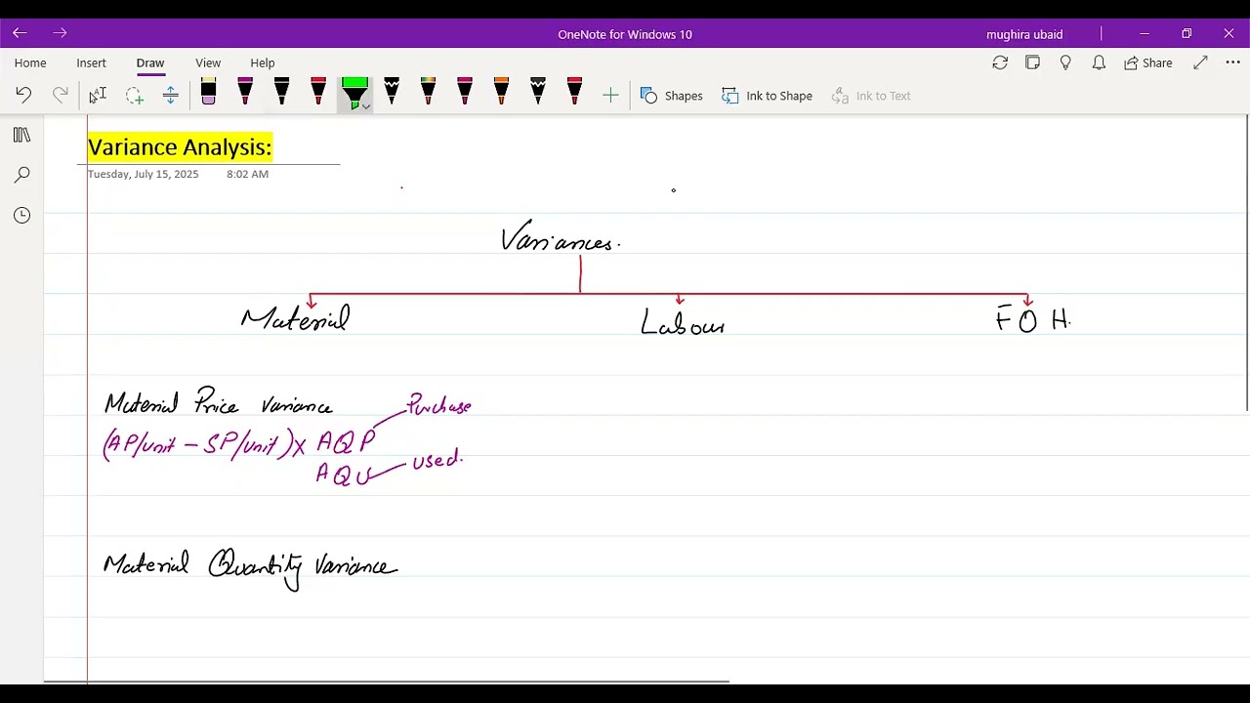This screenshot has width=1250, height=703.
Task: Open Search in the left sidebar
Action: 21,175
